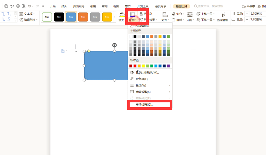
Task: Click 更多设置(O)... menu entry
Action: pos(144,105)
